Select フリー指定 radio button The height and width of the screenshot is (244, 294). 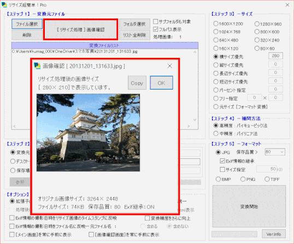pos(216,98)
